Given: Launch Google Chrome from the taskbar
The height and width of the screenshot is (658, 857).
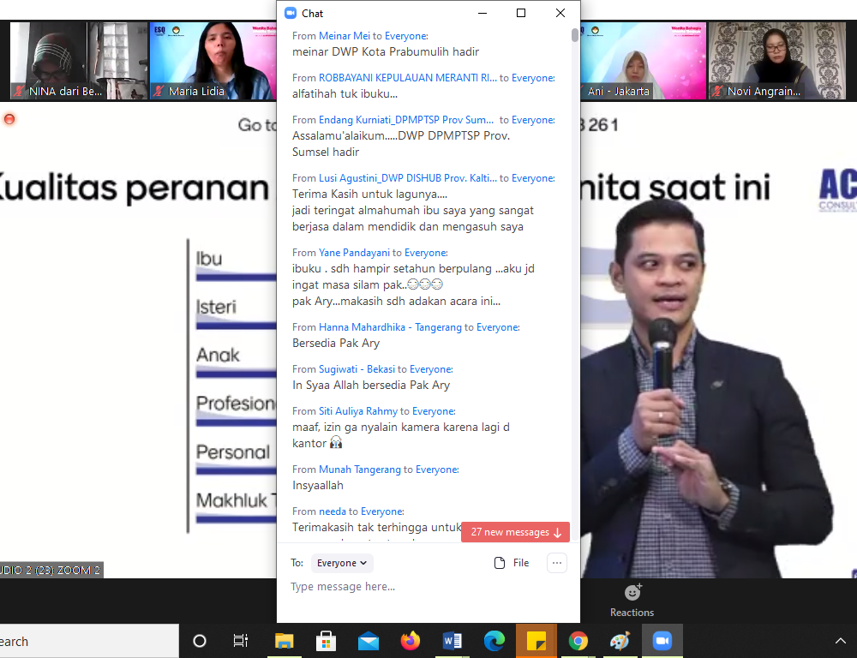Looking at the screenshot, I should [x=578, y=641].
